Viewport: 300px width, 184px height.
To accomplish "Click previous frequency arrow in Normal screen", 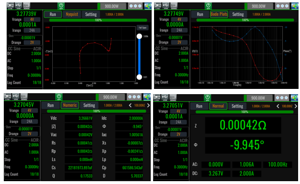I will pyautogui.click(x=278, y=106).
